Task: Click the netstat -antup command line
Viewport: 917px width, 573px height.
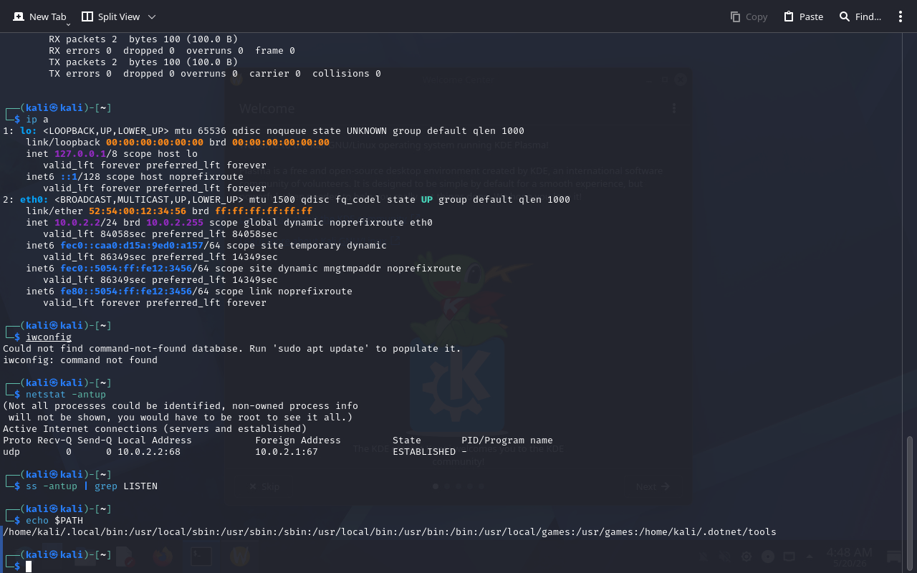Action: pyautogui.click(x=66, y=394)
